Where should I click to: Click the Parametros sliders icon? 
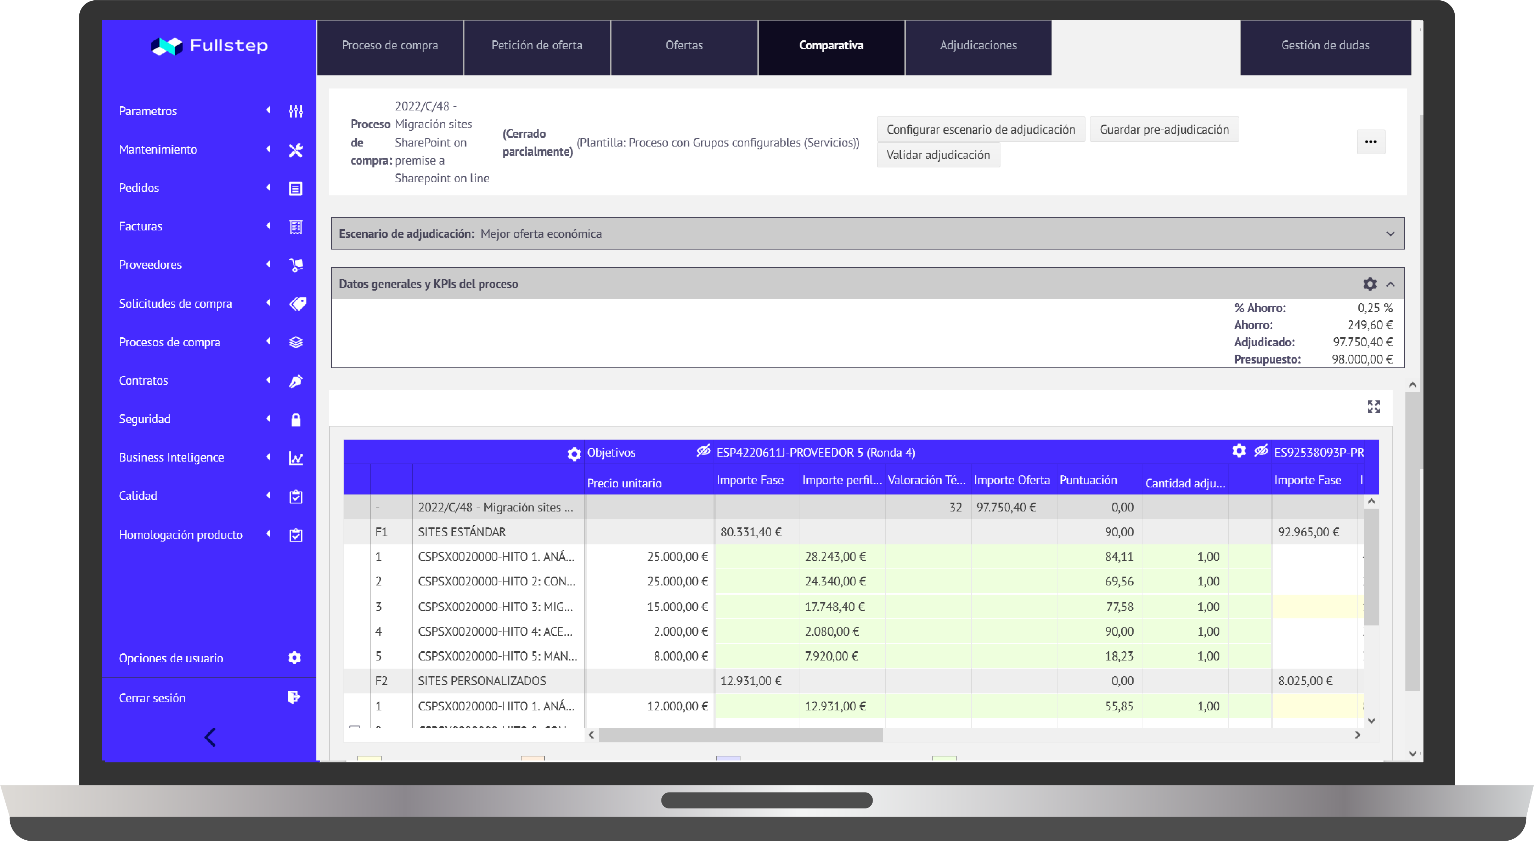point(295,111)
